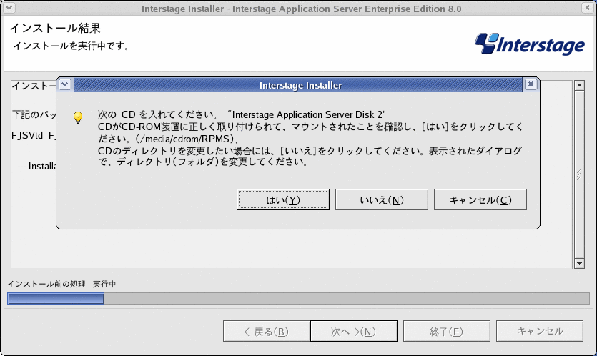This screenshot has height=356, width=597.
Task: Click the Interstage logo
Action: pos(530,44)
